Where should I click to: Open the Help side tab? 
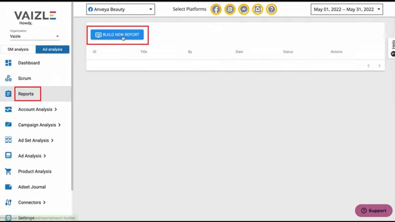(x=392, y=48)
